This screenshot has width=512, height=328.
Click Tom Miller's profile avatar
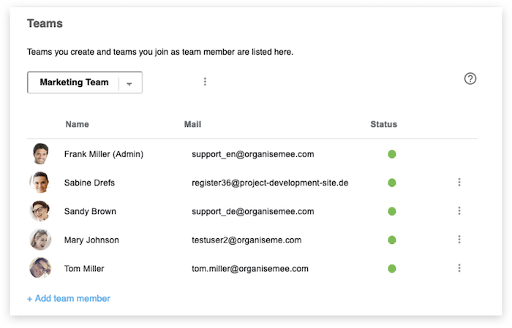pos(40,268)
